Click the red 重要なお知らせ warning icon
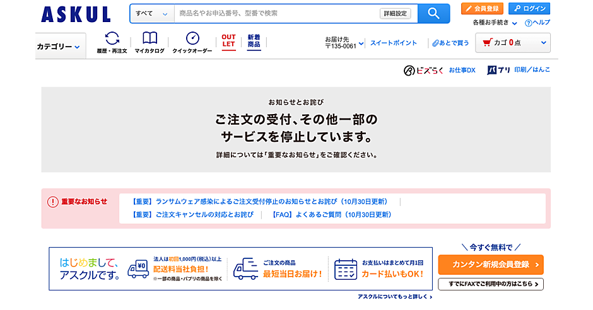The image size is (593, 310). pos(52,202)
